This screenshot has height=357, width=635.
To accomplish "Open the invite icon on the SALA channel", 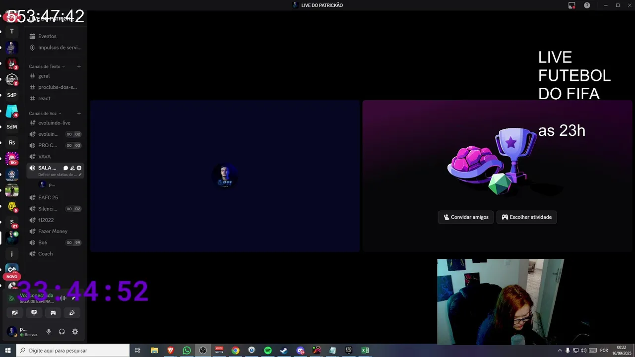I will (x=72, y=168).
